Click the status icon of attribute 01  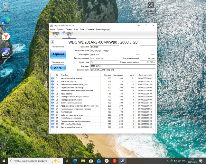[x=52, y=78]
